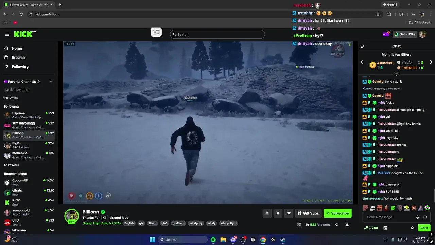
Task: Open Chrome media control icon
Action: (x=414, y=14)
